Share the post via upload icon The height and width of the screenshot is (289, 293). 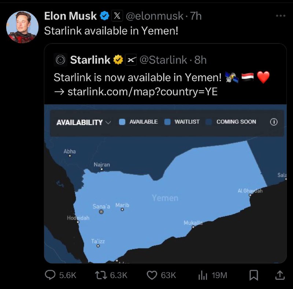pyautogui.click(x=280, y=275)
